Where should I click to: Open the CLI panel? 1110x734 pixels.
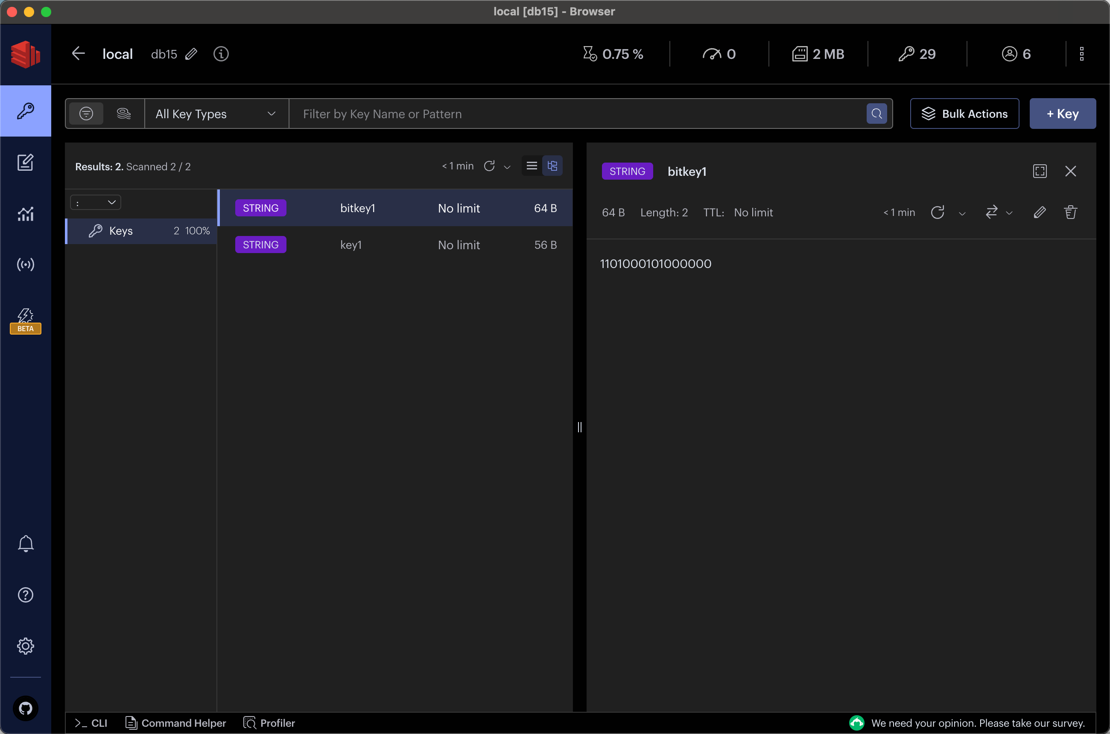[x=91, y=723]
